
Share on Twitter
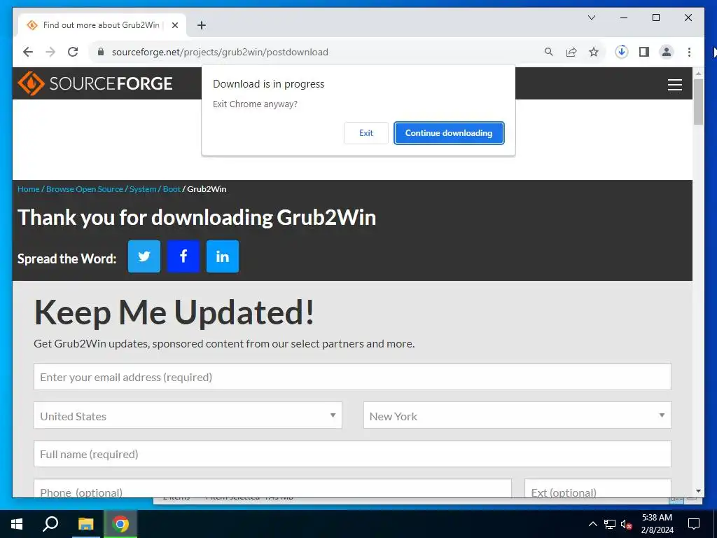point(144,256)
